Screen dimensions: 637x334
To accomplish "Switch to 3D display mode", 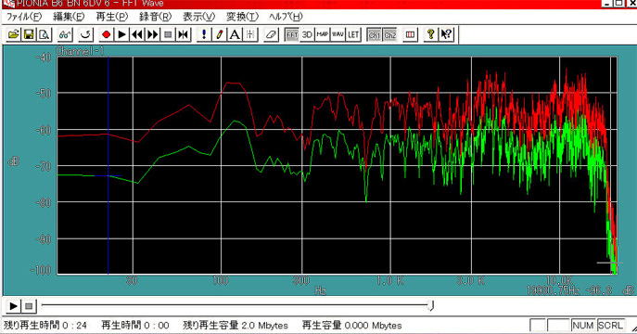I will pos(307,34).
